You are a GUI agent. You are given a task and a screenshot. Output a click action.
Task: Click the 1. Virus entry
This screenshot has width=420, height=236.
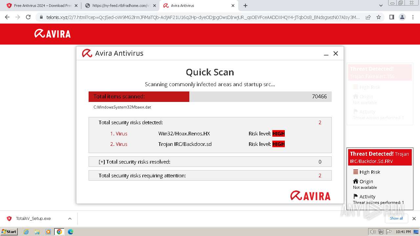(x=119, y=134)
